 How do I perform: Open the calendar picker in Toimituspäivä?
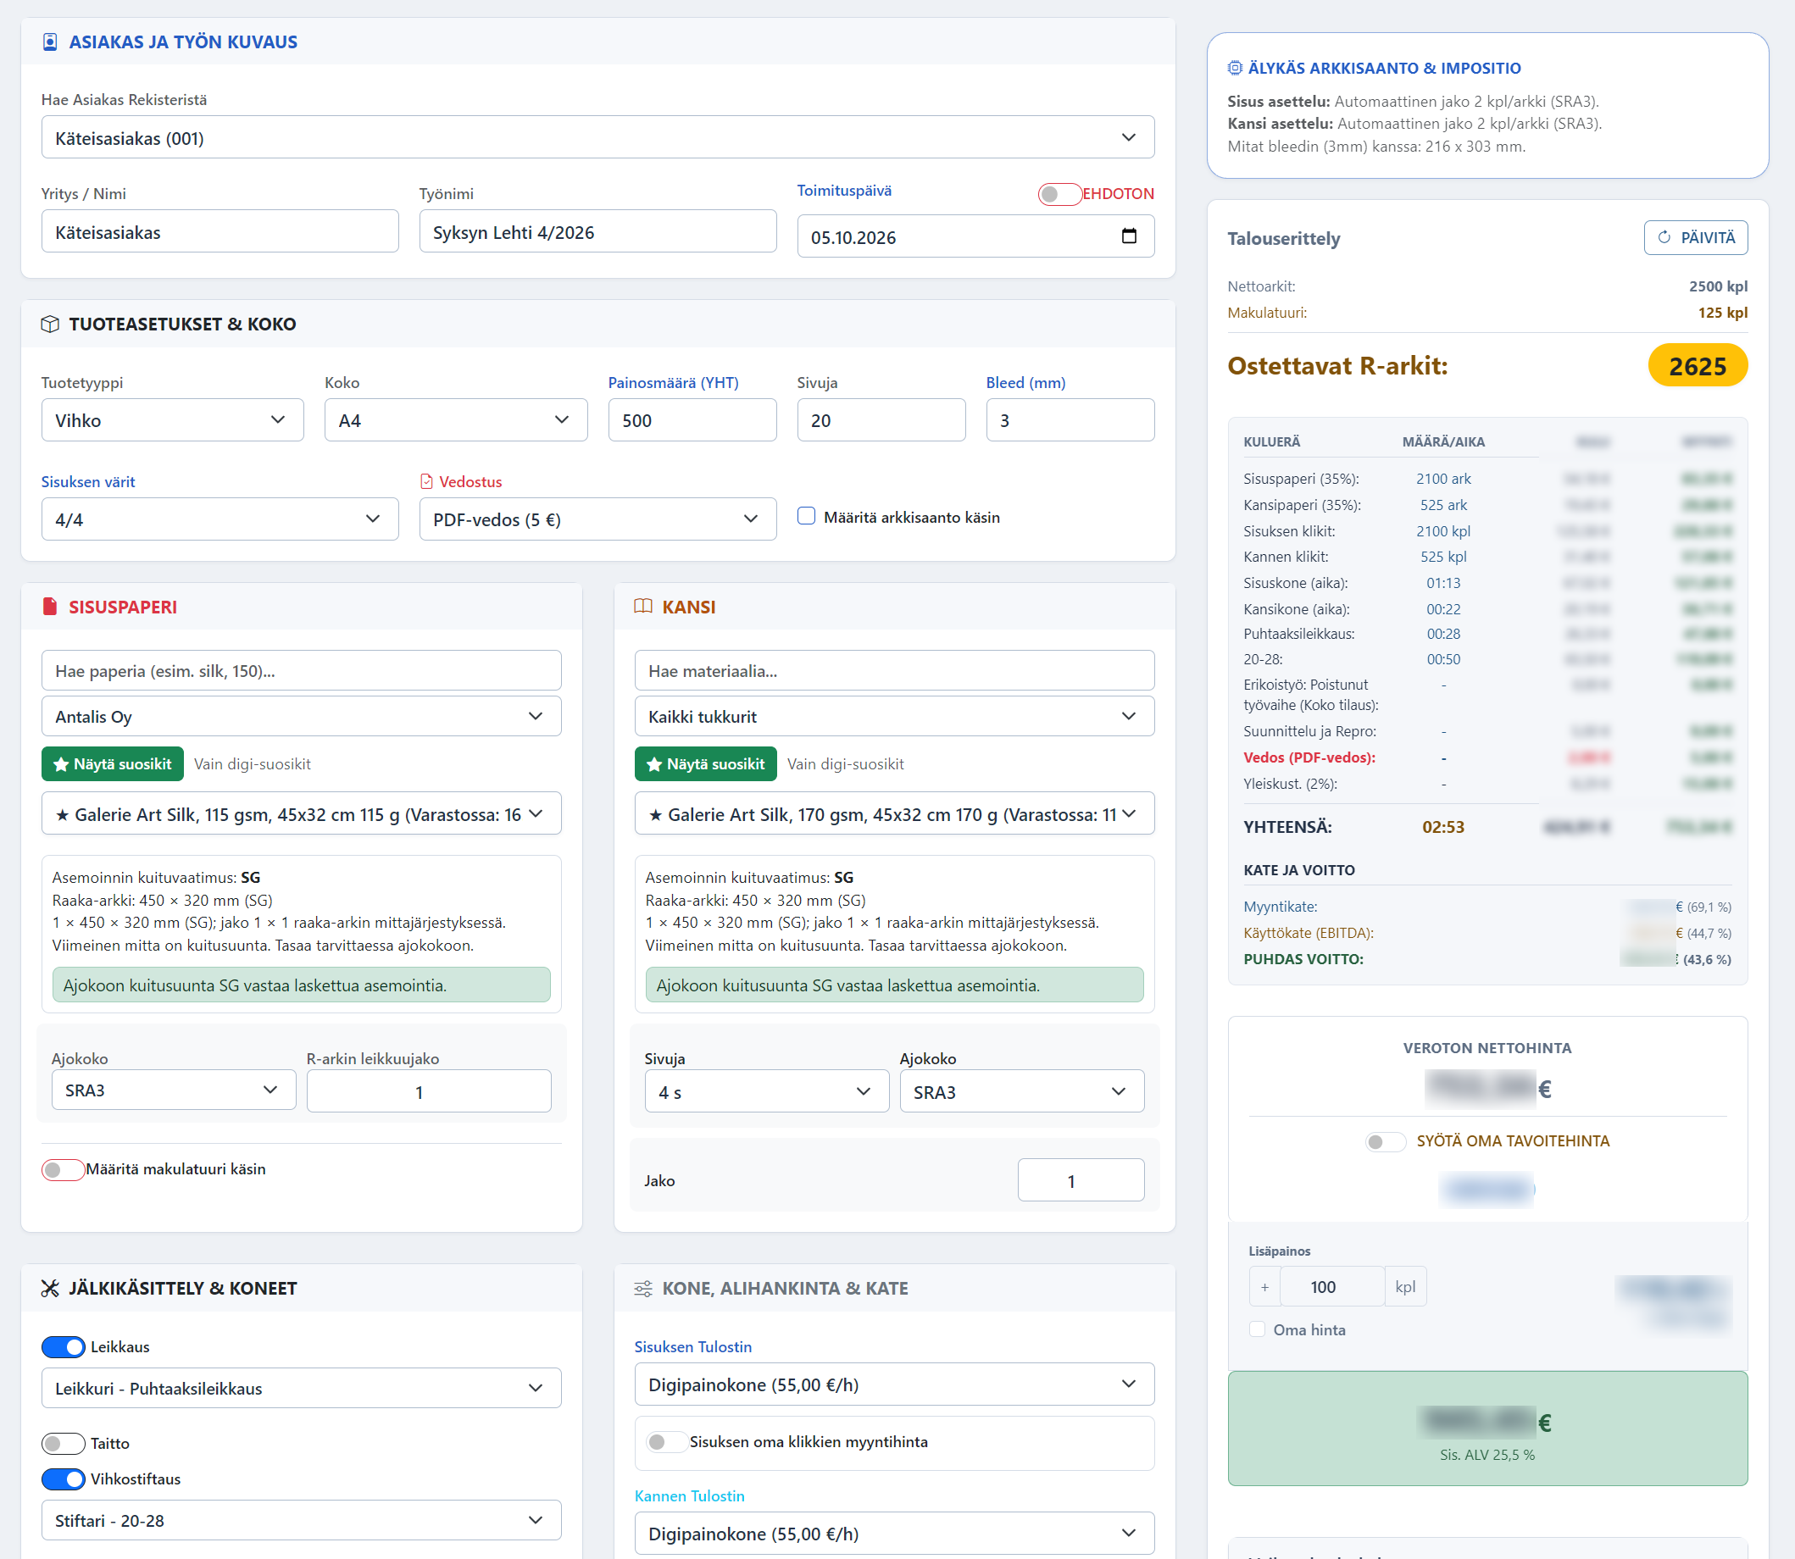tap(1130, 236)
